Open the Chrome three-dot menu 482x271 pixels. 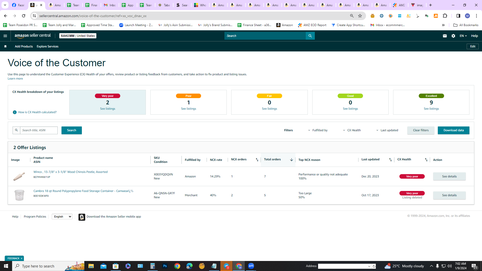[476, 16]
